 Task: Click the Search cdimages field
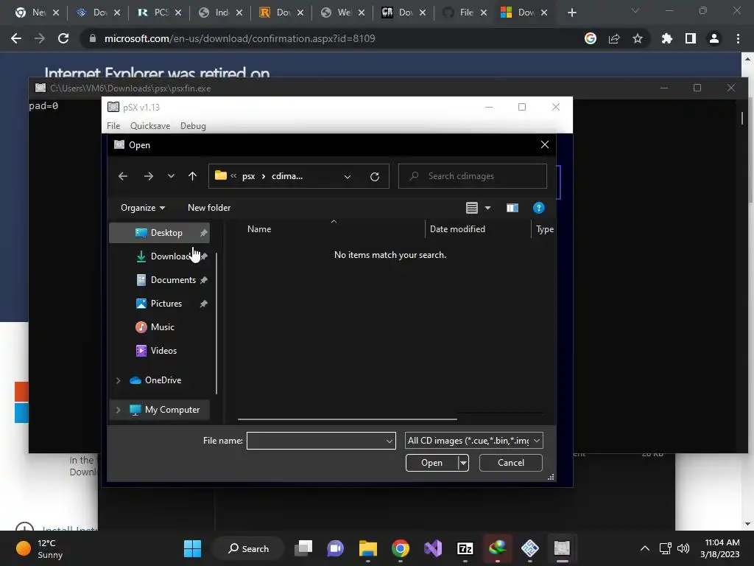pos(472,176)
